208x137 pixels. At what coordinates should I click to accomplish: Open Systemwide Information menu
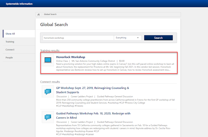pyautogui.click(x=19, y=4)
